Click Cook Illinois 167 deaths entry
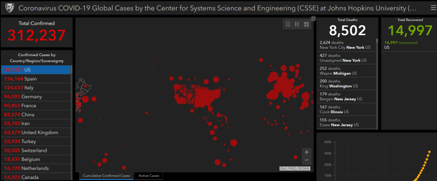437x181 pixels. tap(346, 109)
